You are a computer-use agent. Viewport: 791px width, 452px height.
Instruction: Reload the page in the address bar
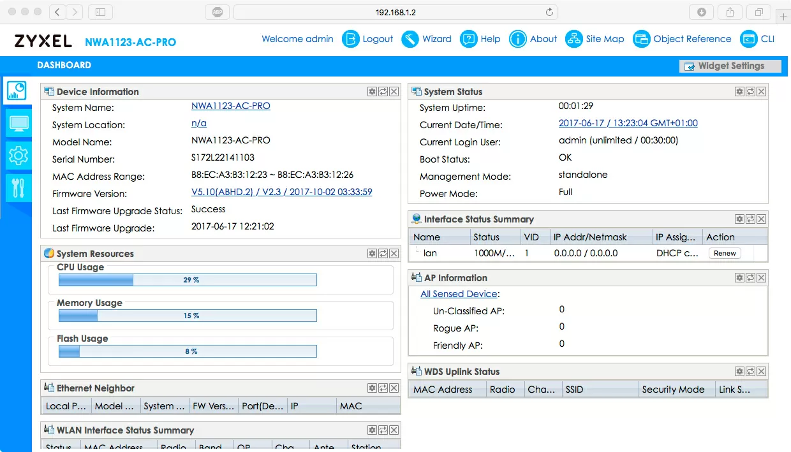pyautogui.click(x=549, y=12)
